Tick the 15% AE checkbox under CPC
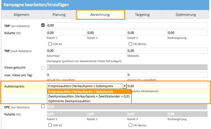Viewport: 211px width, 129px height. pyautogui.click(x=50, y=125)
